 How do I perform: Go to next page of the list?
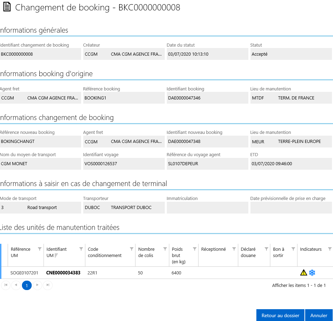pos(37,285)
